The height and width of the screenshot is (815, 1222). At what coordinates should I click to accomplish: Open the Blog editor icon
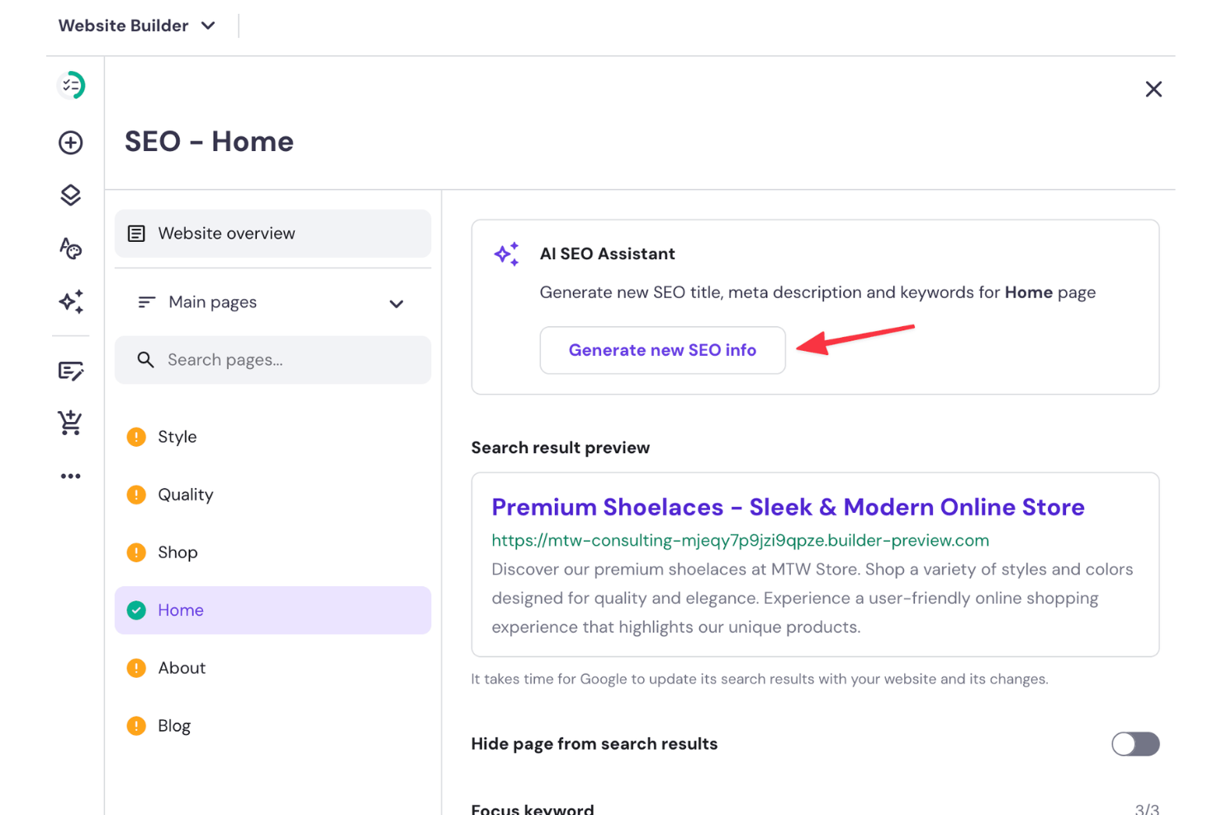coord(71,371)
